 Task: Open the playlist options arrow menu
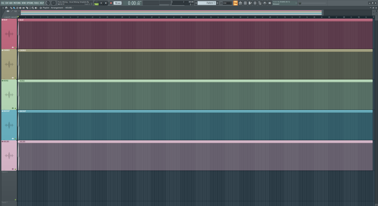tap(3, 8)
